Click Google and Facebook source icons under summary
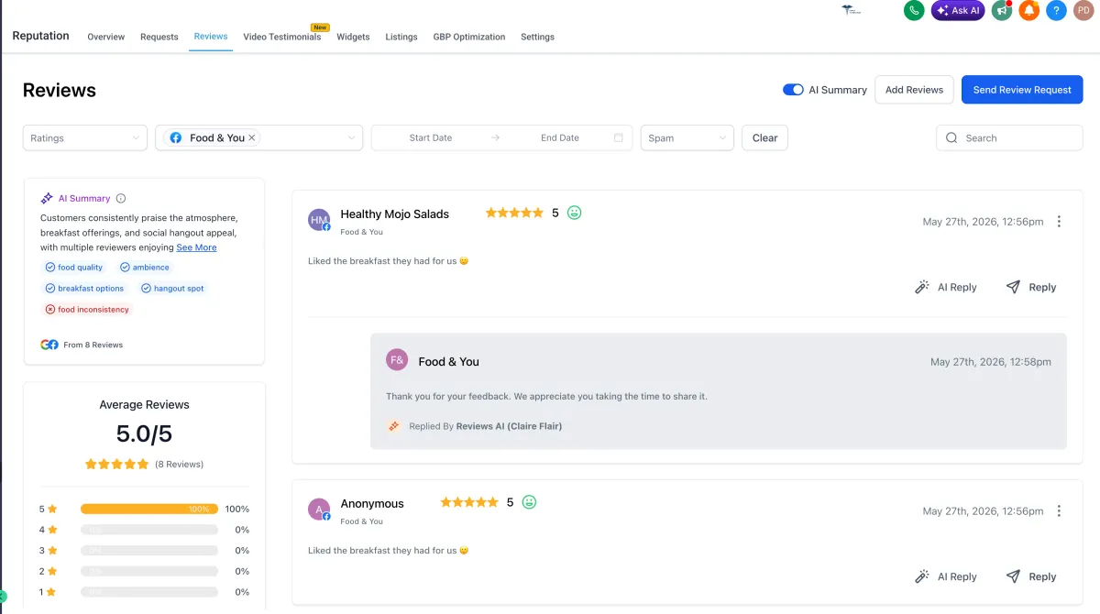The width and height of the screenshot is (1100, 614). click(x=49, y=345)
